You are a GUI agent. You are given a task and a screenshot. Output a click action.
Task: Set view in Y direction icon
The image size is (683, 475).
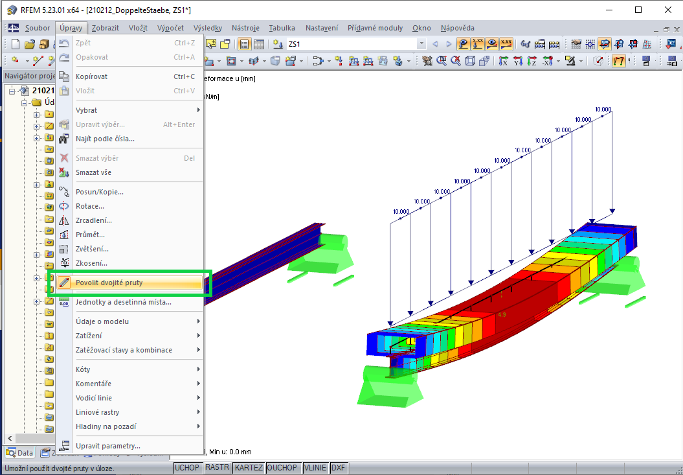517,61
